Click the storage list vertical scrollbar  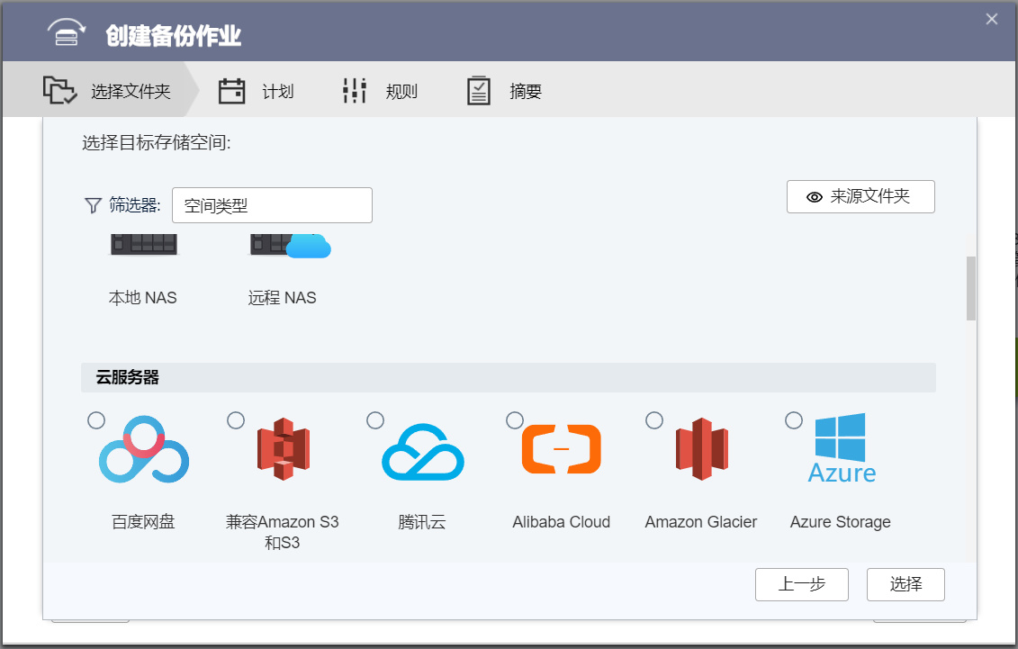[x=971, y=288]
